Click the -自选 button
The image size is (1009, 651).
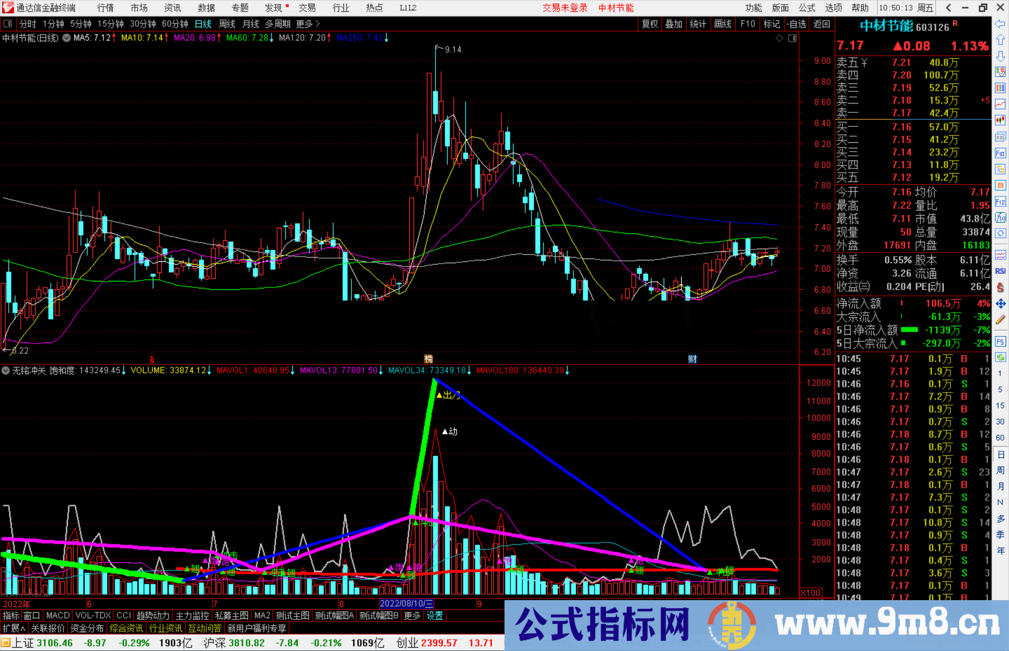[796, 24]
